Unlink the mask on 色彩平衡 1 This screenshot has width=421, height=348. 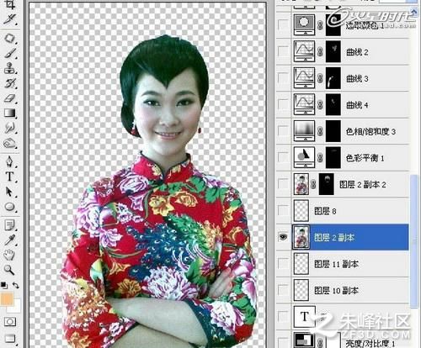[x=320, y=158]
